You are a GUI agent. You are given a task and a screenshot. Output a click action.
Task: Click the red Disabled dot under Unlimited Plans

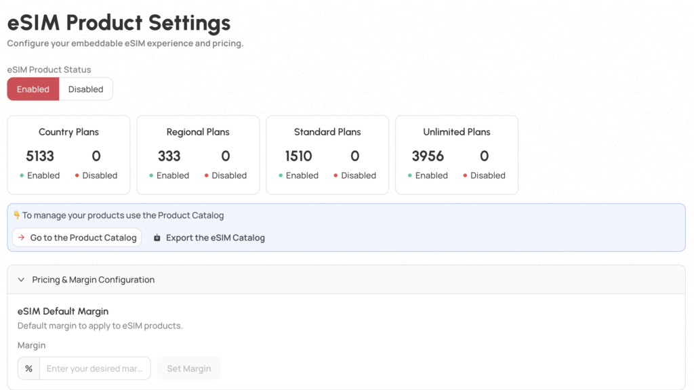point(466,176)
